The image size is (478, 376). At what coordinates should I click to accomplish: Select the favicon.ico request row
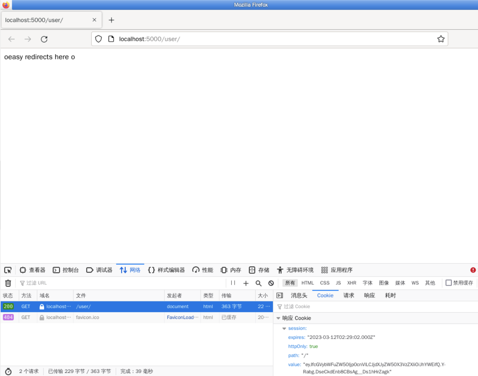137,317
